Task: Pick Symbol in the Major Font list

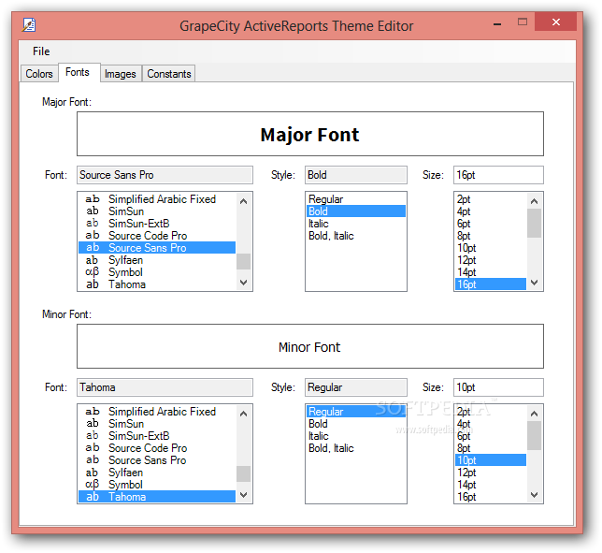Action: 157,272
